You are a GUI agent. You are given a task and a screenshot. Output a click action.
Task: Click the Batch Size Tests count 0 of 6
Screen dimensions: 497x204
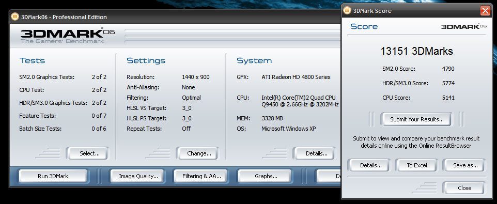[99, 128]
